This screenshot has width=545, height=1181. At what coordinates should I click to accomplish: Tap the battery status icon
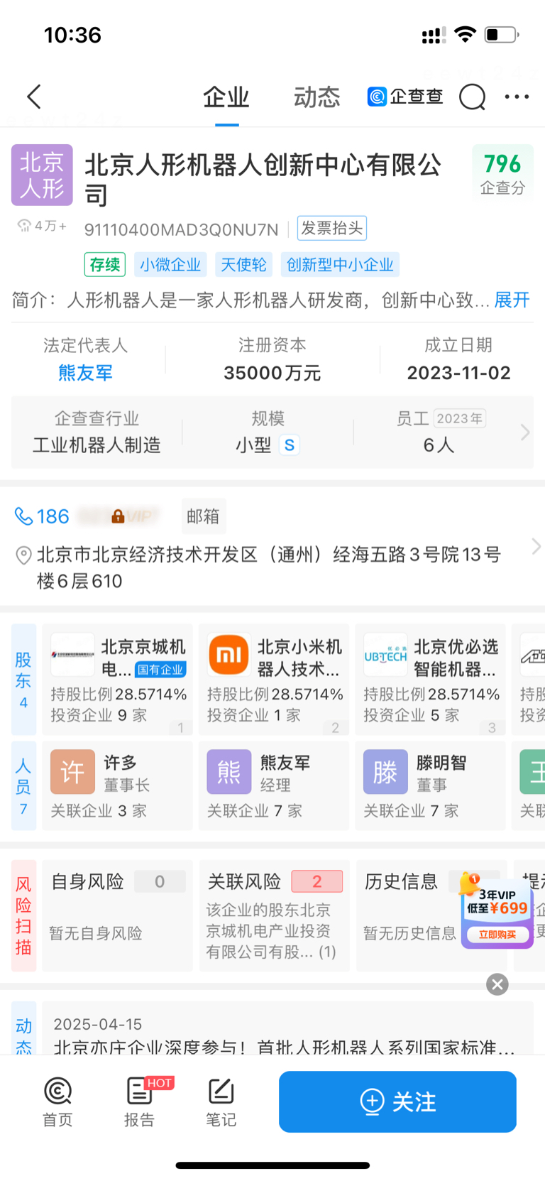tap(502, 34)
